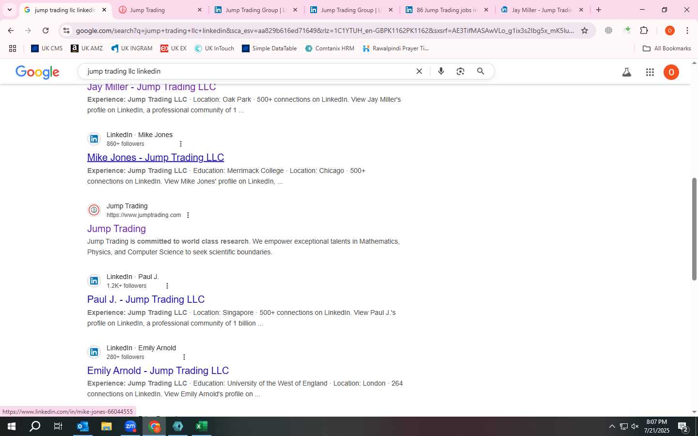Click the volume muted tray icon
Image resolution: width=698 pixels, height=436 pixels.
pos(635,426)
